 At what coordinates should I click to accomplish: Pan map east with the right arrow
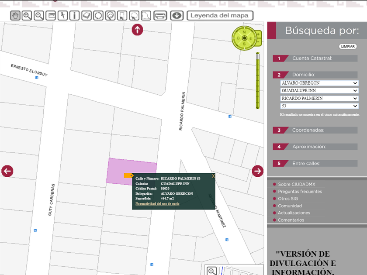pyautogui.click(x=257, y=171)
